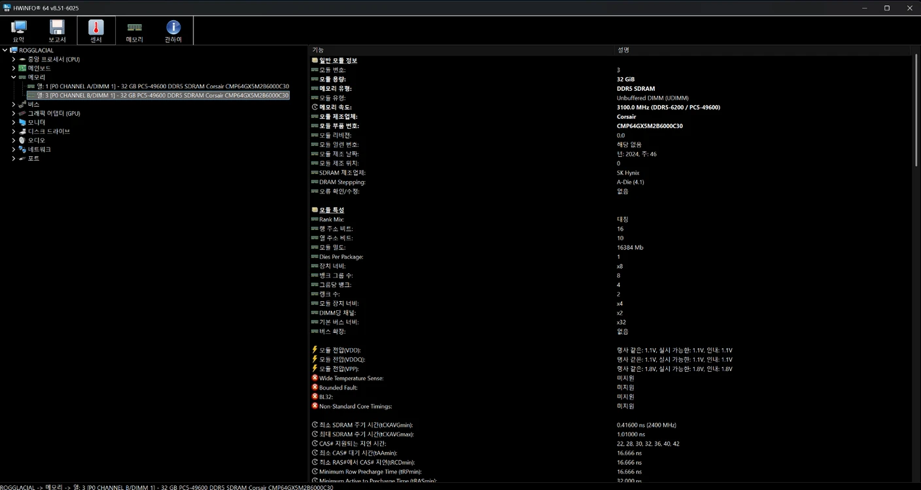Select the SDRAM 제조업체 row
Viewport: 921px width, 490px height.
click(x=610, y=172)
